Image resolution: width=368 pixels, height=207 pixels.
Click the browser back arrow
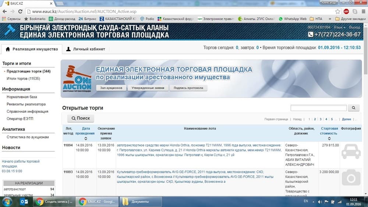5,11
